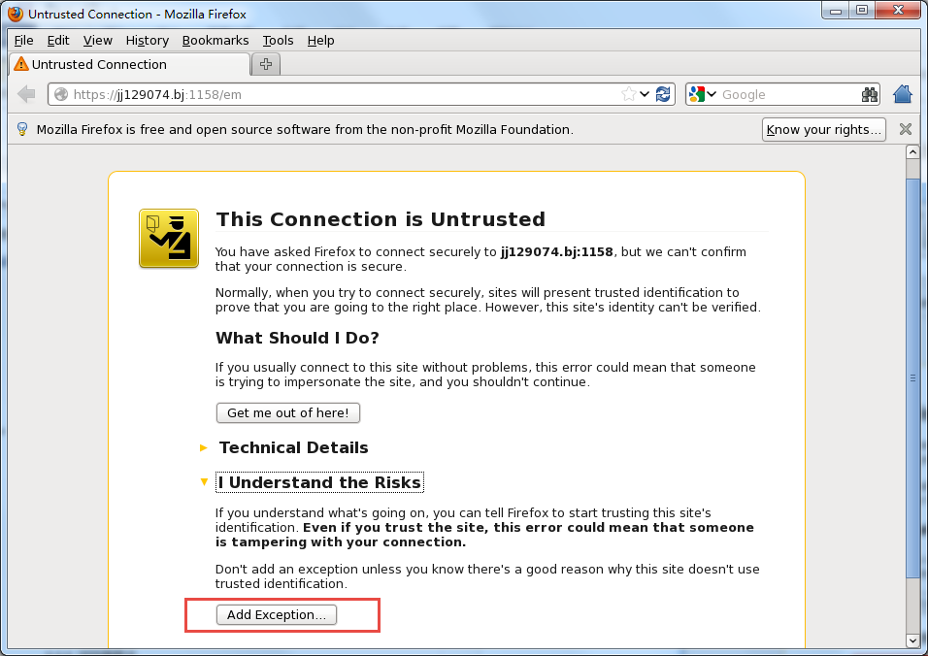Open the Firefox Home page icon
Screen dimensions: 928x656
click(903, 93)
